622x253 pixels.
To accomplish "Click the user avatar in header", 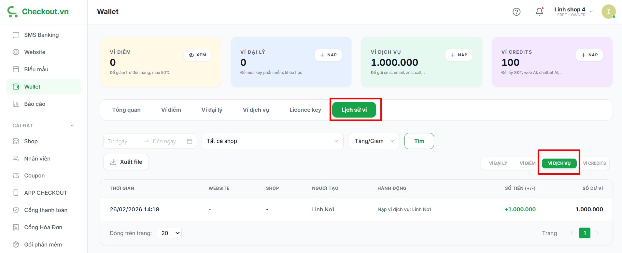I will pyautogui.click(x=608, y=12).
